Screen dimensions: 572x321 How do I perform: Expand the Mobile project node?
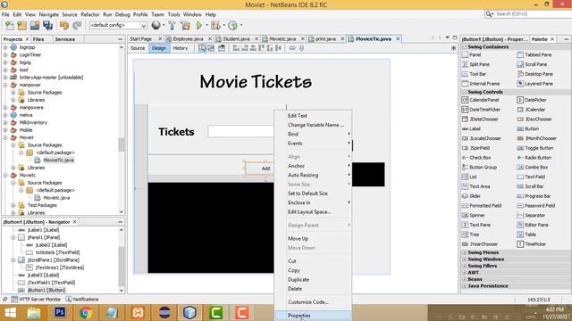pos(5,130)
